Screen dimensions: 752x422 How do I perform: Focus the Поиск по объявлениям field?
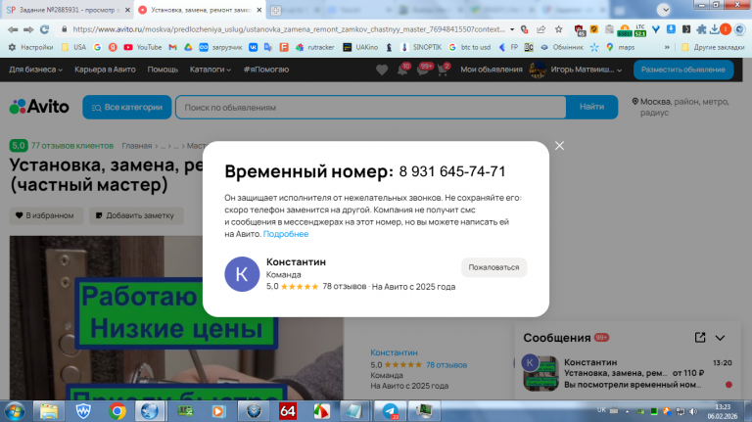(371, 107)
